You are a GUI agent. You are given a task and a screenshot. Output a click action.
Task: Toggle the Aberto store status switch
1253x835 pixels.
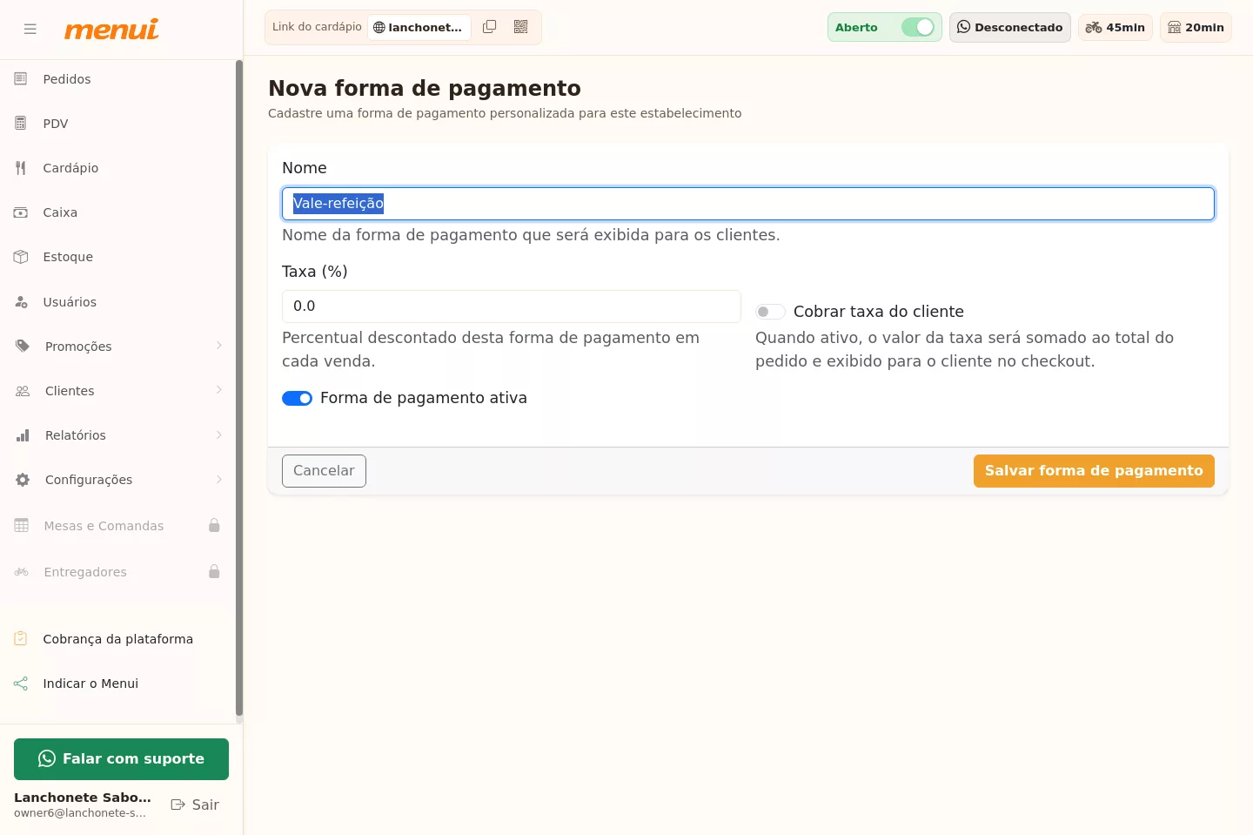[x=918, y=27]
